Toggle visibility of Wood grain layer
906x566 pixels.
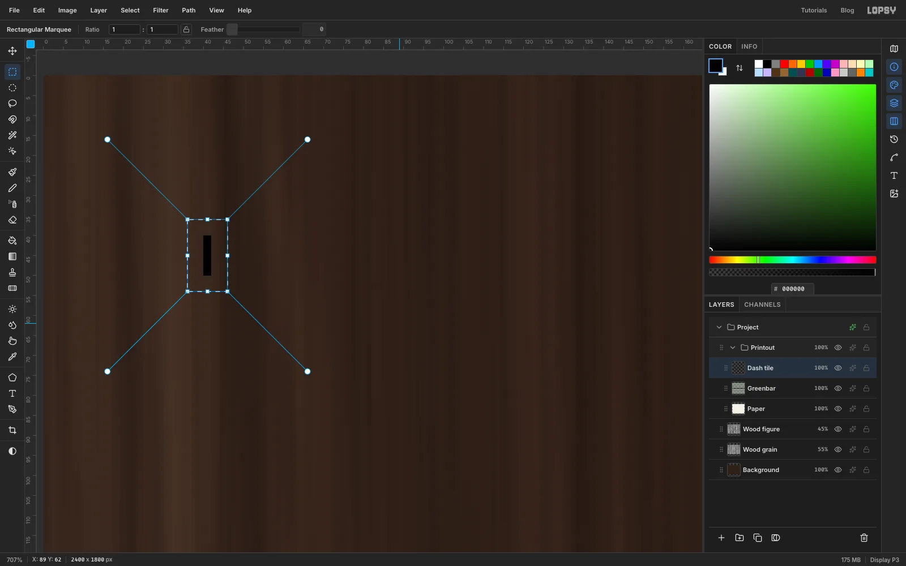click(x=838, y=449)
